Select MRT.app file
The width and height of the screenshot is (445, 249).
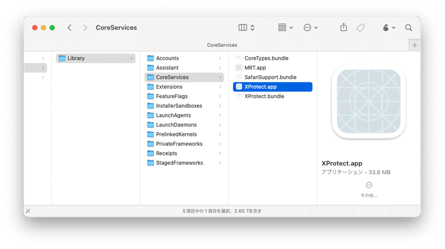[x=273, y=67]
